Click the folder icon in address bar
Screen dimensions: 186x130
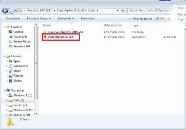tap(21, 11)
